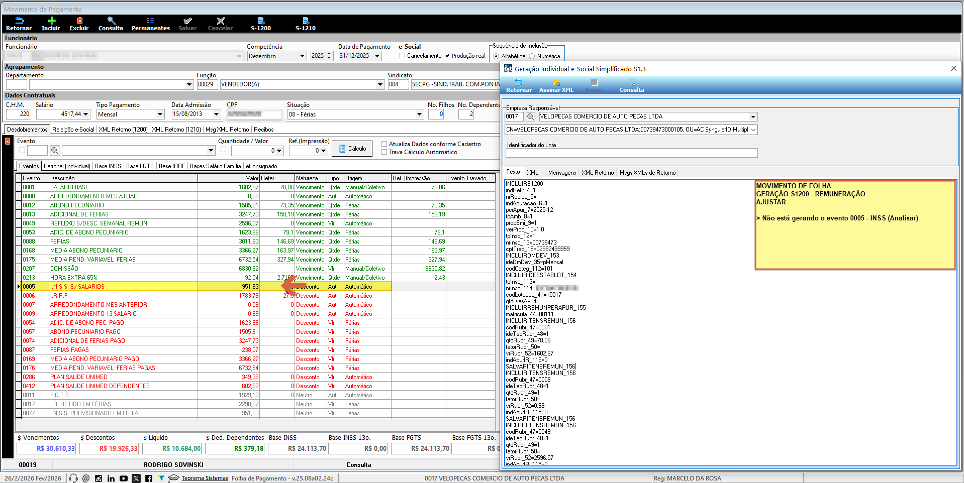Expand the Tipo Pagamento dropdown
The height and width of the screenshot is (483, 964).
pos(160,114)
